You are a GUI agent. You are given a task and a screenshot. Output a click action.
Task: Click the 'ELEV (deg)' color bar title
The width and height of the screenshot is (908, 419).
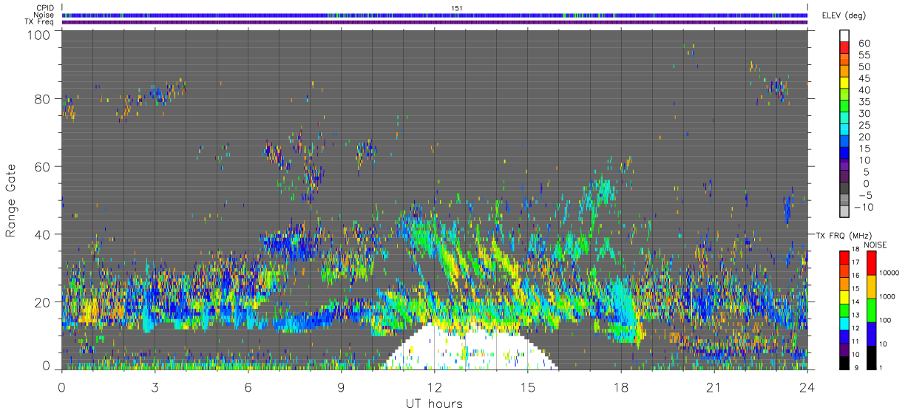coord(844,16)
